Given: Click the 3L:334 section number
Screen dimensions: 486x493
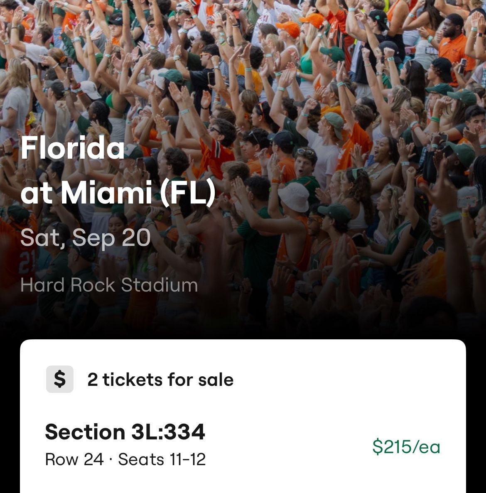Looking at the screenshot, I should [168, 432].
